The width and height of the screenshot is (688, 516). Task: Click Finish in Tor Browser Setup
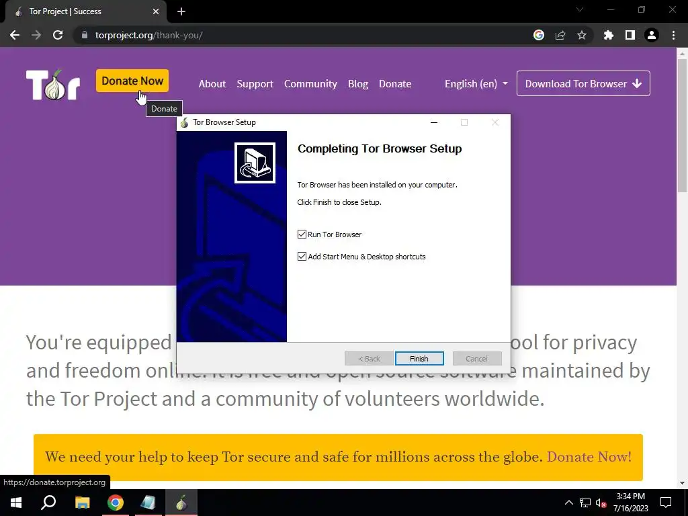click(419, 359)
